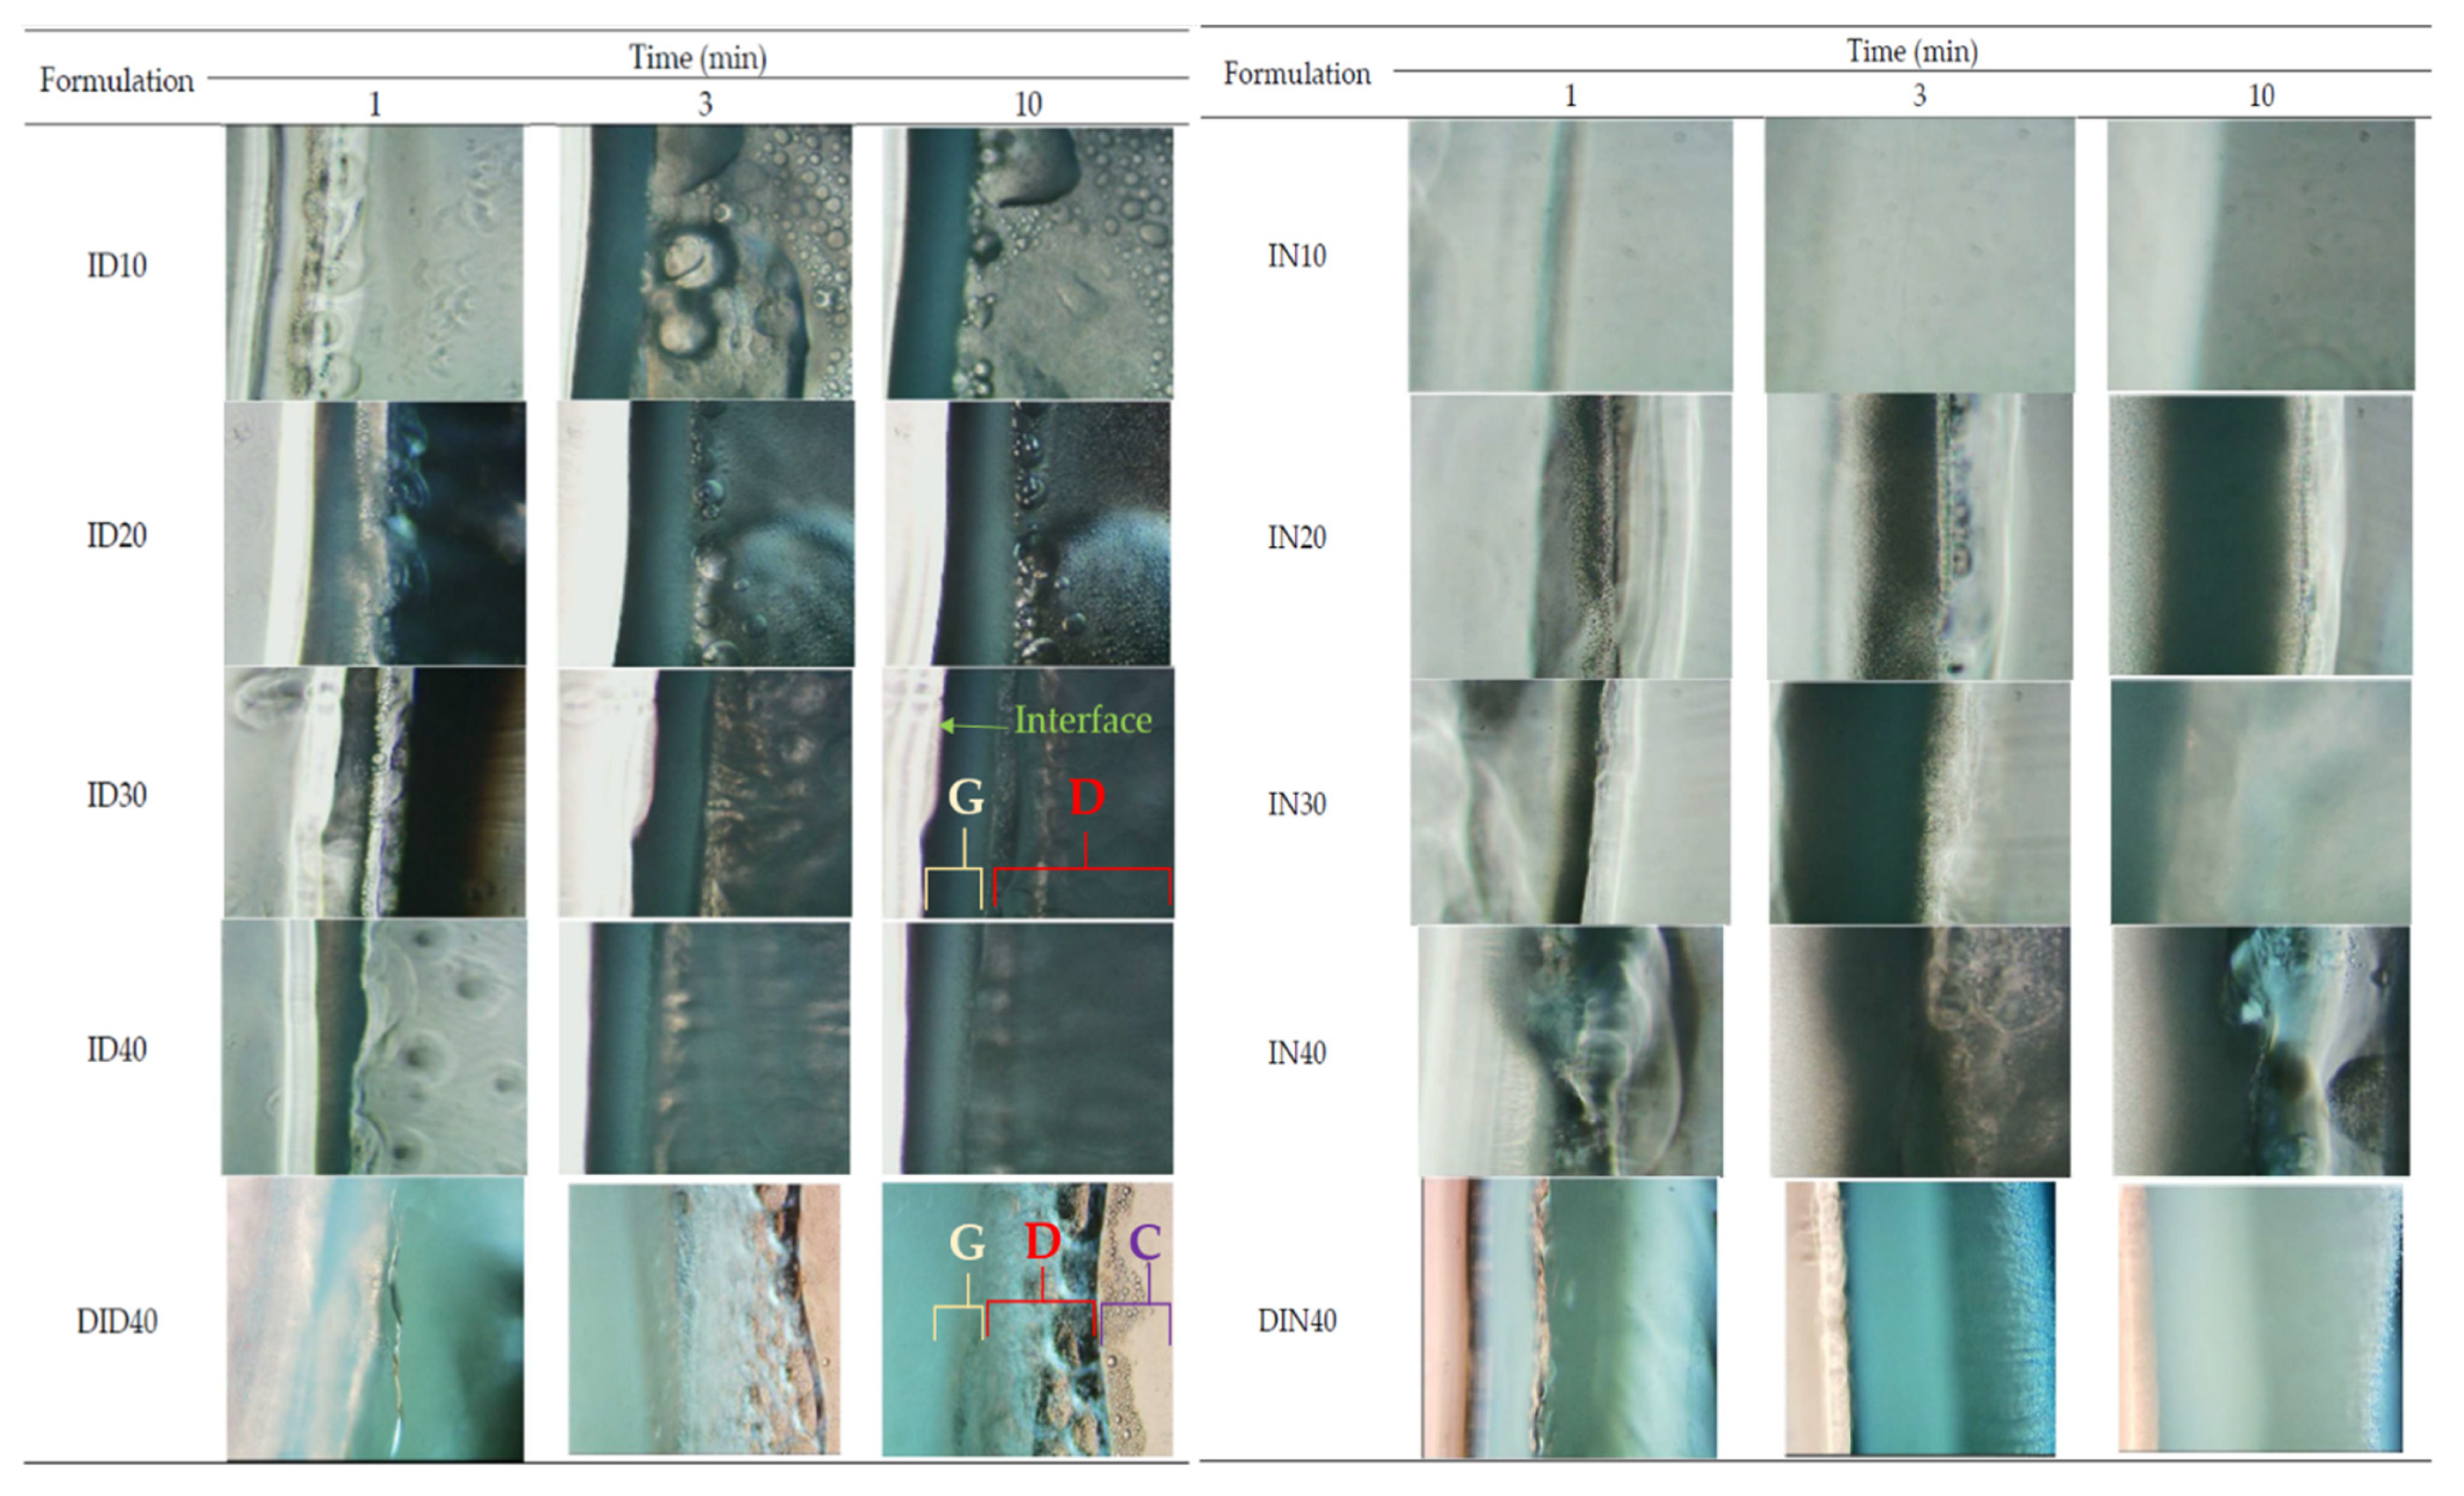Click the left Formulation column header
The image size is (2464, 1496).
(x=117, y=81)
